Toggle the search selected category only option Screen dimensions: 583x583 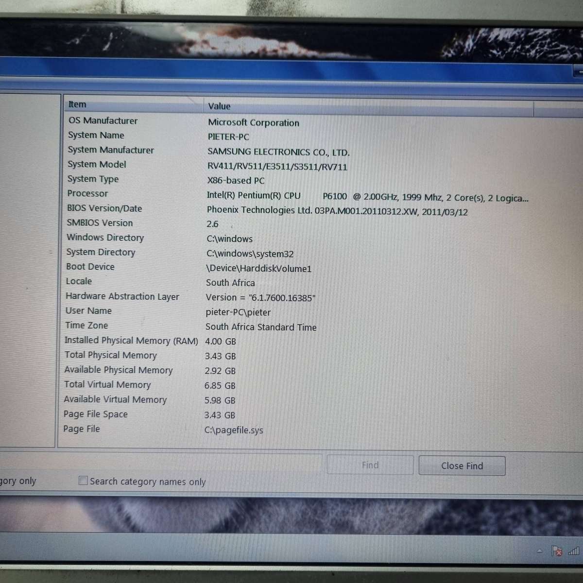coord(17,480)
